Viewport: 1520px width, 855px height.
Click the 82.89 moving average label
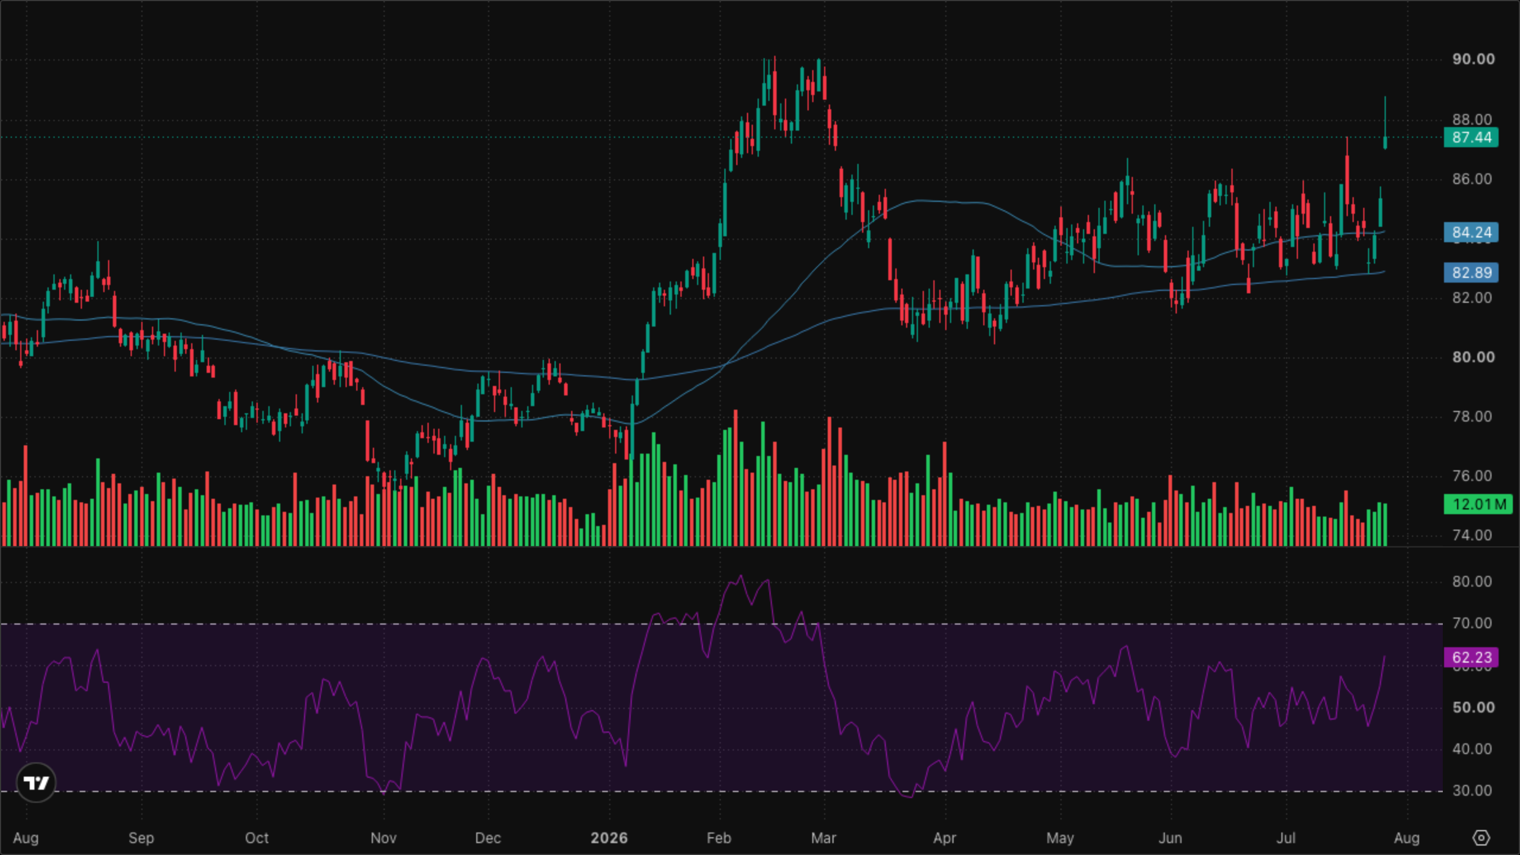tap(1471, 273)
